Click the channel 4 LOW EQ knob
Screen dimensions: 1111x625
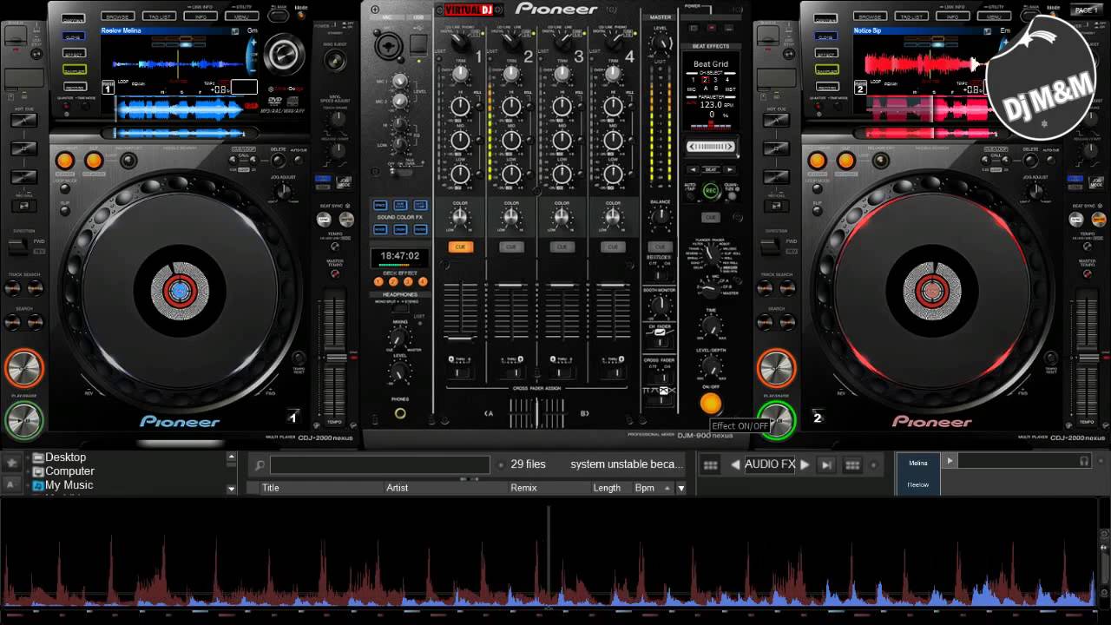click(613, 174)
